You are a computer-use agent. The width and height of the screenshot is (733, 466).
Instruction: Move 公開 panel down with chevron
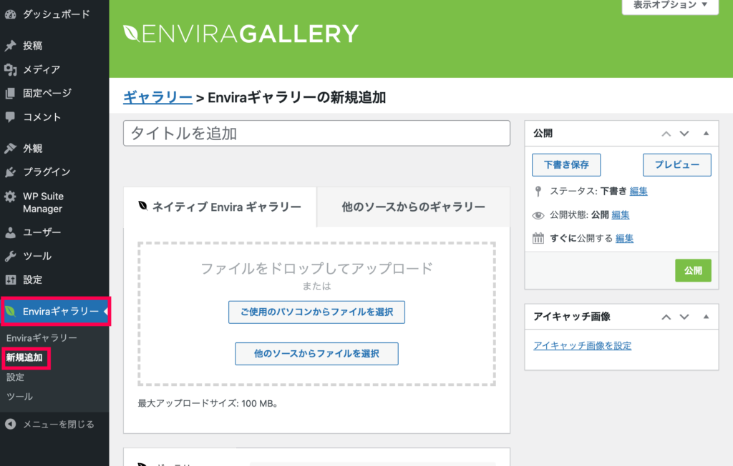684,134
